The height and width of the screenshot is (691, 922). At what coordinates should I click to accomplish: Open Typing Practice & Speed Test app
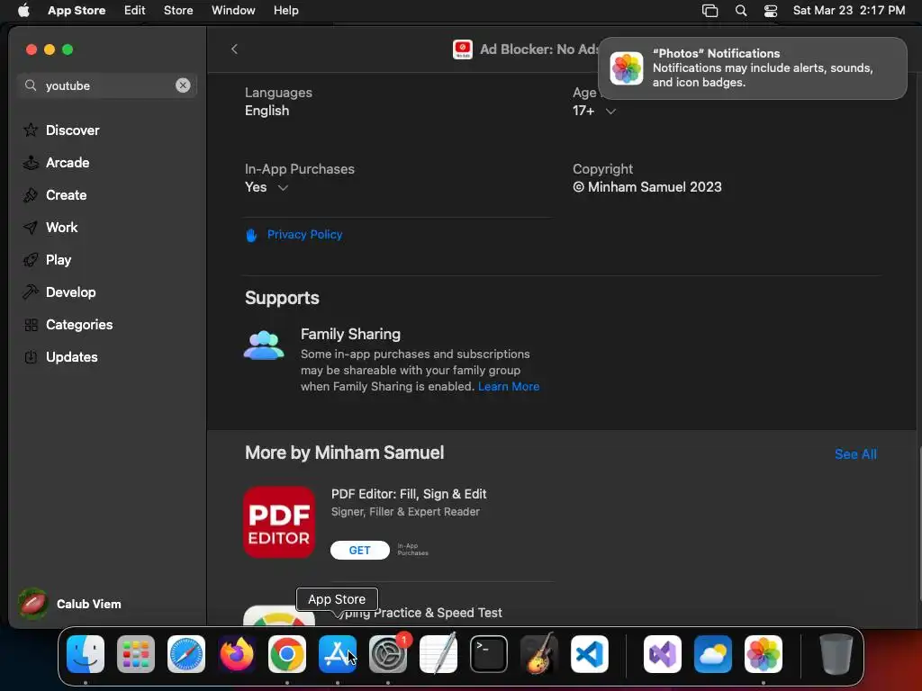pos(423,613)
